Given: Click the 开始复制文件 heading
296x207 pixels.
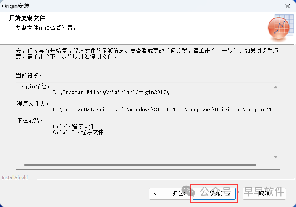Looking at the screenshot, I should (27, 18).
